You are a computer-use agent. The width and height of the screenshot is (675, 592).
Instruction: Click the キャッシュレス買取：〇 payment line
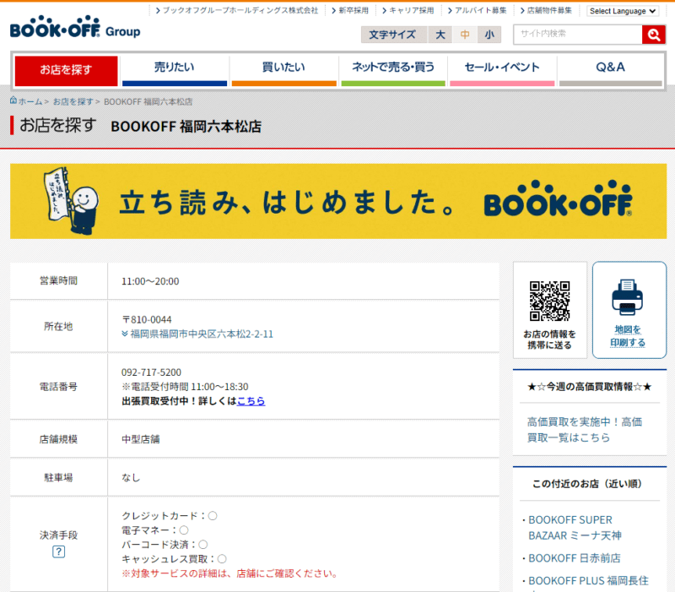point(174,559)
